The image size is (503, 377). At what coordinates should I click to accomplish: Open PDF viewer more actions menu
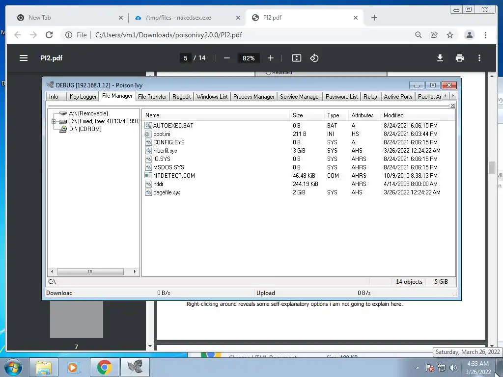(479, 58)
